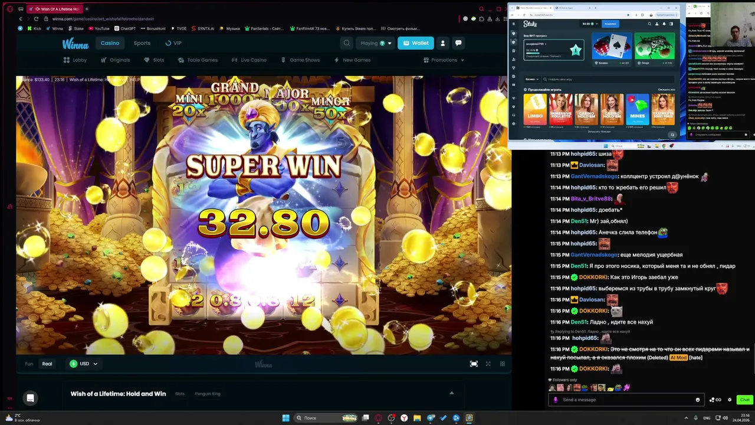
Task: Open the SYNTX.AI bookmark
Action: [202, 28]
